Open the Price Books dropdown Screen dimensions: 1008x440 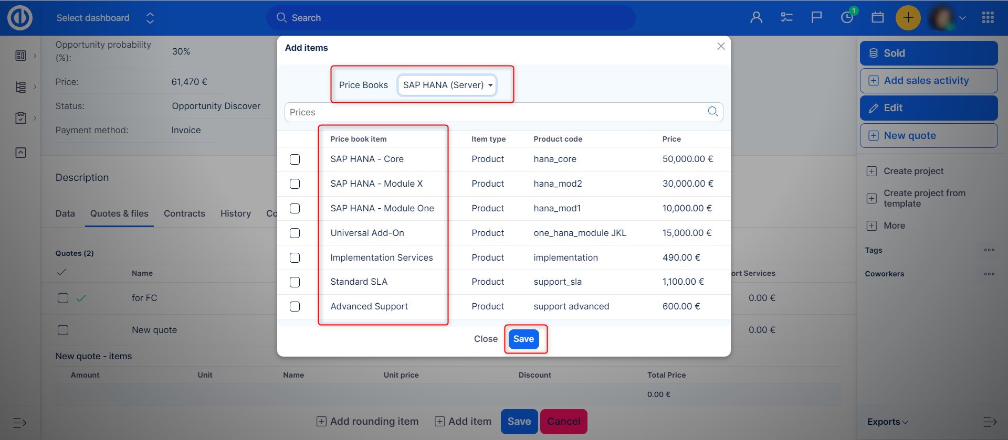point(447,85)
